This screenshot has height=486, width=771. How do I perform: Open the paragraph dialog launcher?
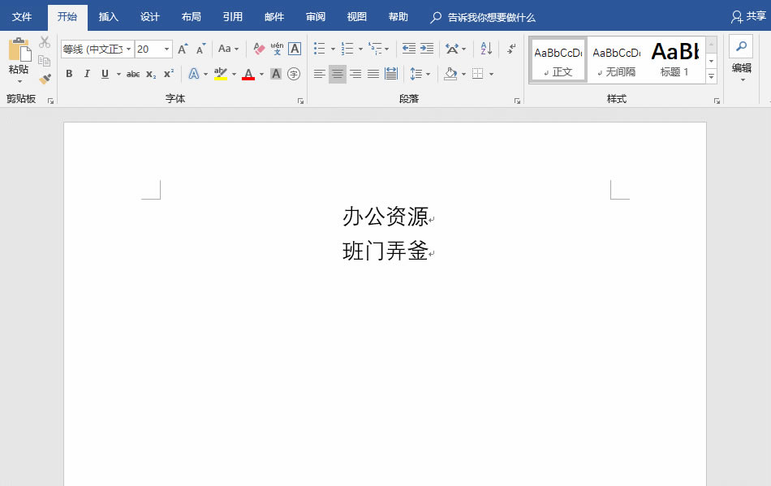[517, 101]
